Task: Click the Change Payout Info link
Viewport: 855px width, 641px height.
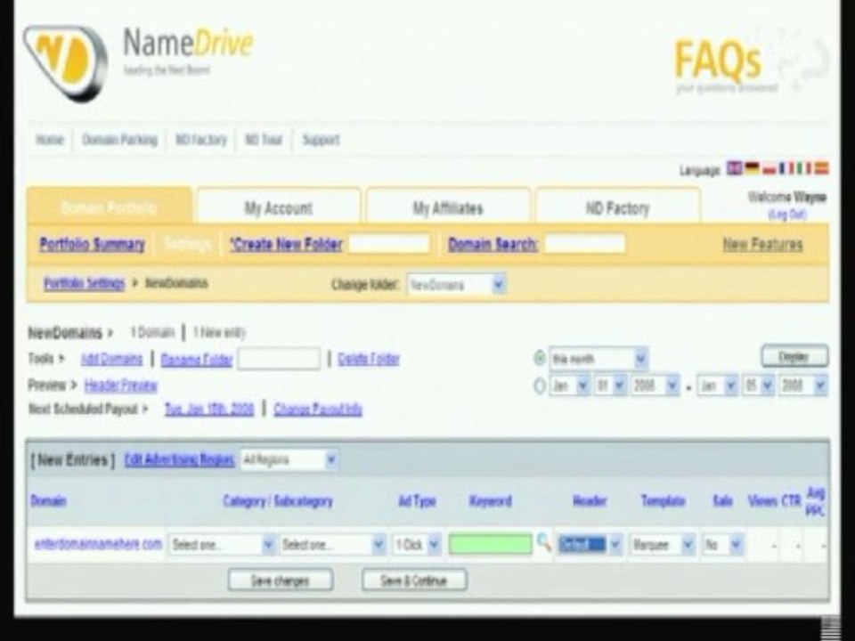Action: tap(318, 409)
